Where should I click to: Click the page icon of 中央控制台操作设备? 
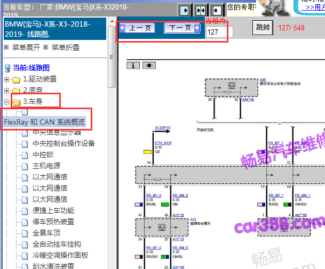tap(25, 144)
